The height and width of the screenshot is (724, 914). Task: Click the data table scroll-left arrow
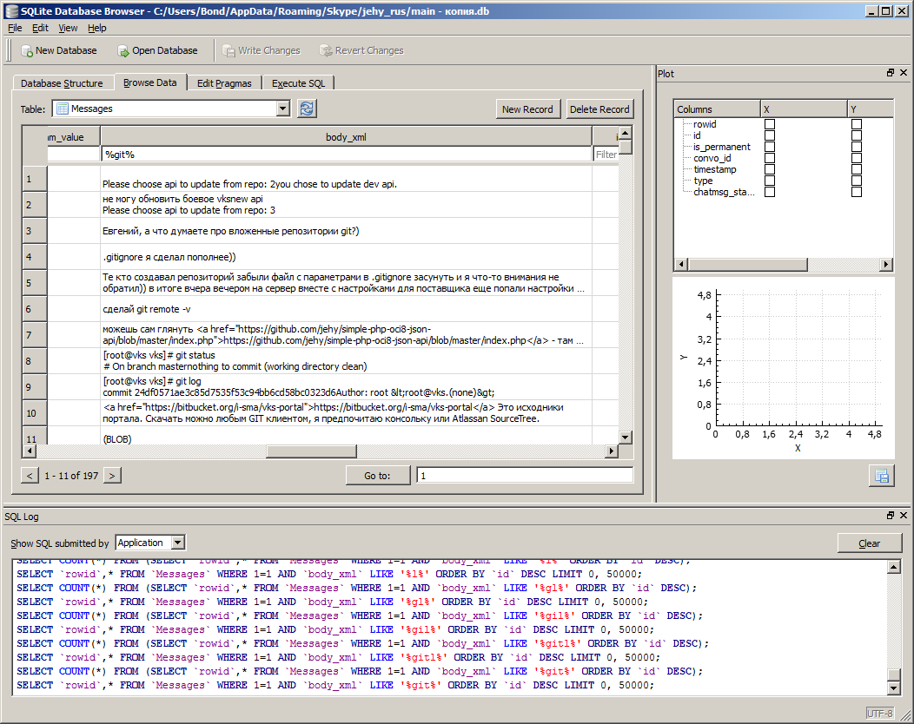pos(29,451)
